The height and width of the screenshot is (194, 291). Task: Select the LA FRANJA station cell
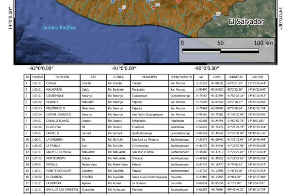coord(63,145)
